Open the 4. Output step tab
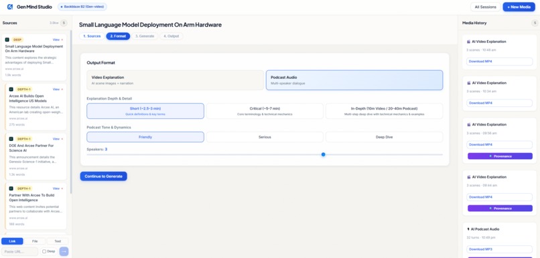Screen dimensions: 540x258 pyautogui.click(x=171, y=36)
